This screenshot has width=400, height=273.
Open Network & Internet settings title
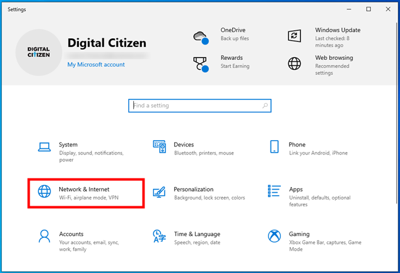pyautogui.click(x=84, y=190)
